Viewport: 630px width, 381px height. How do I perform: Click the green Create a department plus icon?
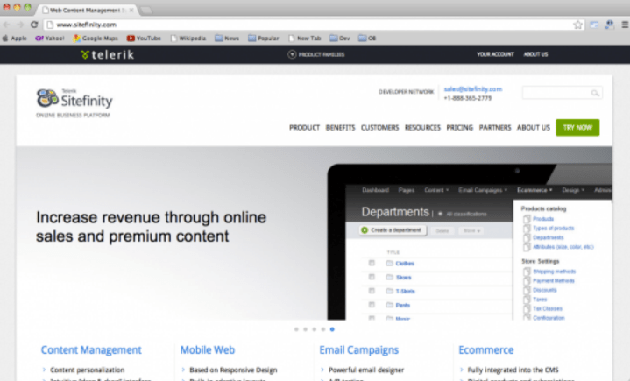click(365, 230)
